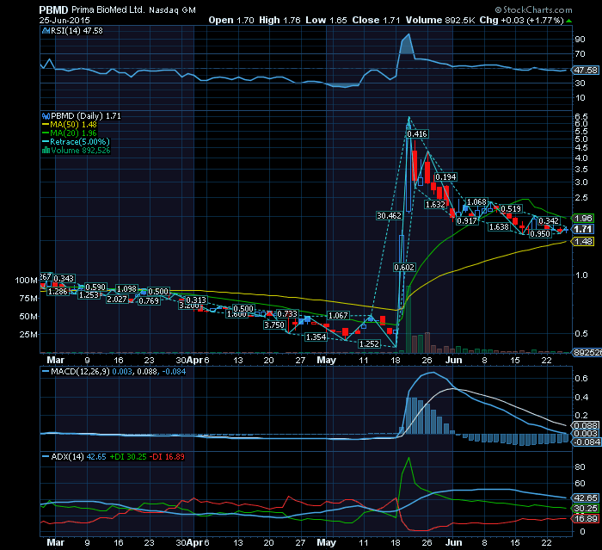Click the 1.067 retrace label
This screenshot has width=602, height=550.
[338, 316]
